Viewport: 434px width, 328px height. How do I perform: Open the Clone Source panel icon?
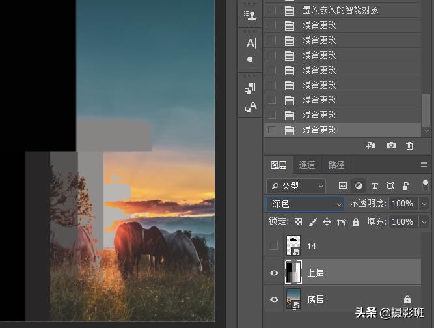click(251, 16)
